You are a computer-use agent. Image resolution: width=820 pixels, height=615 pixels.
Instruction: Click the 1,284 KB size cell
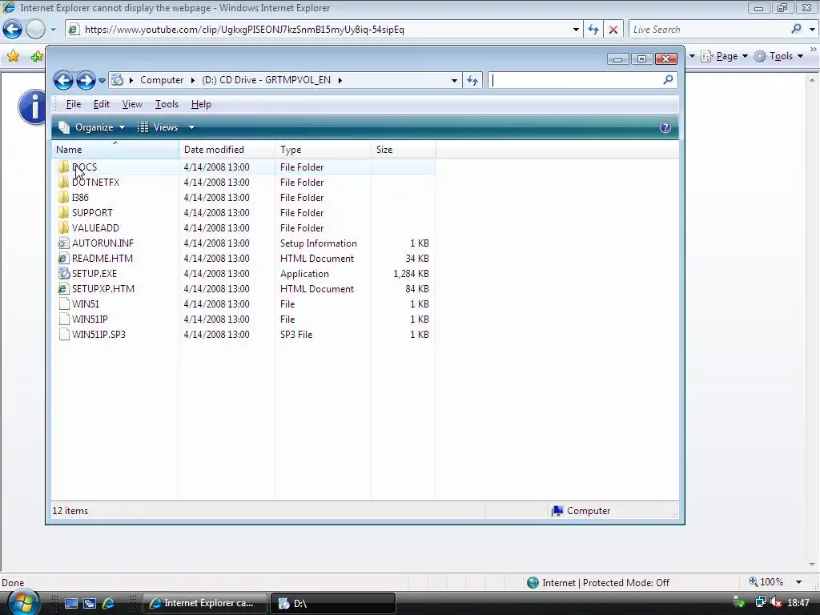point(411,274)
